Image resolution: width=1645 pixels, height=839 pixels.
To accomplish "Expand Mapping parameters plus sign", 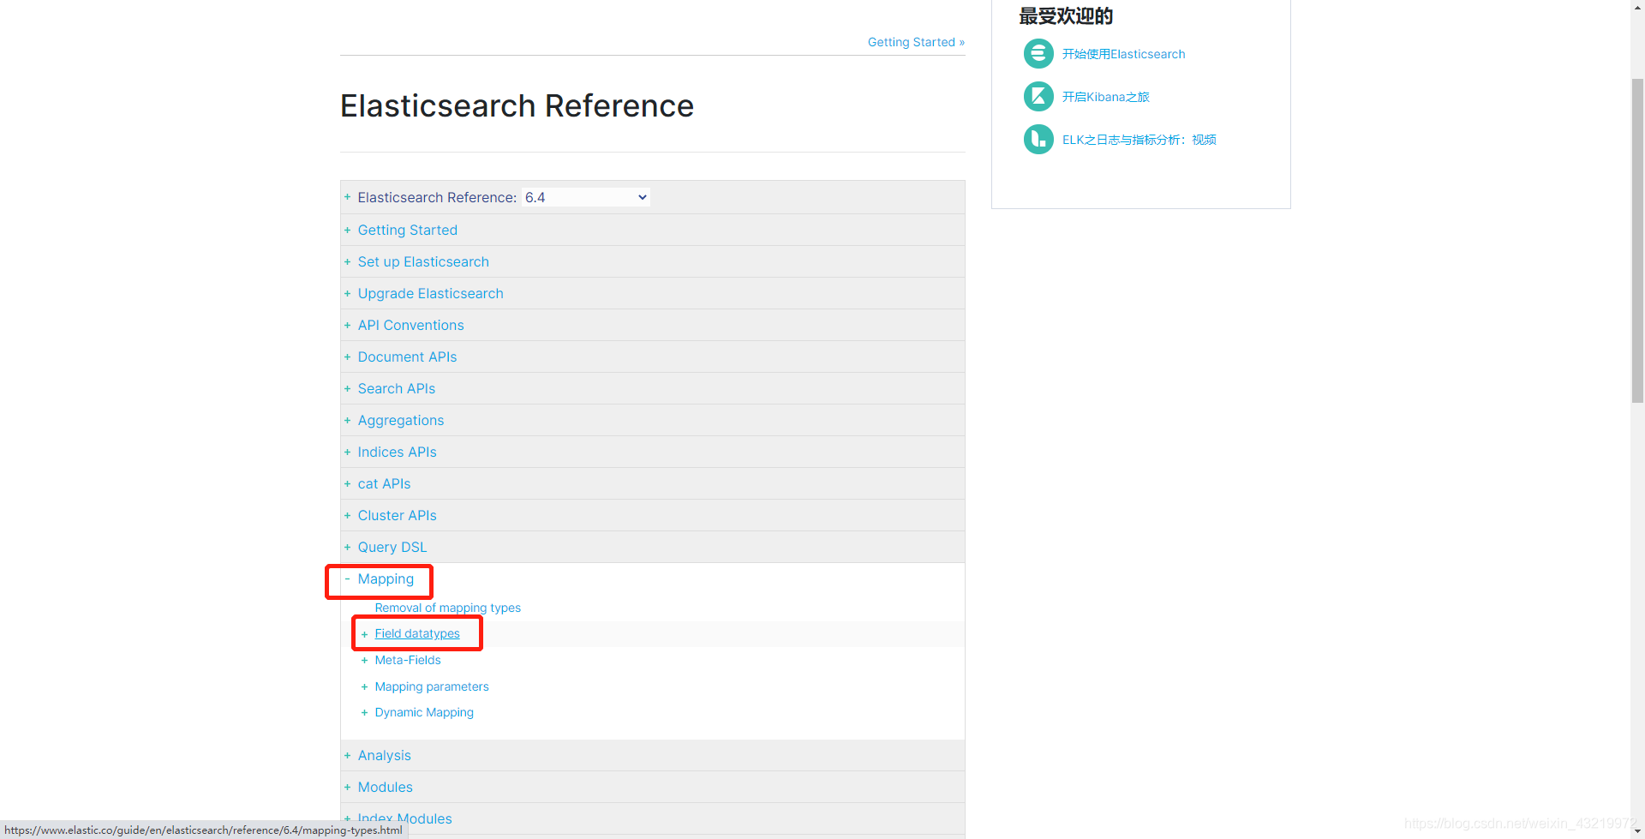I will click(365, 686).
